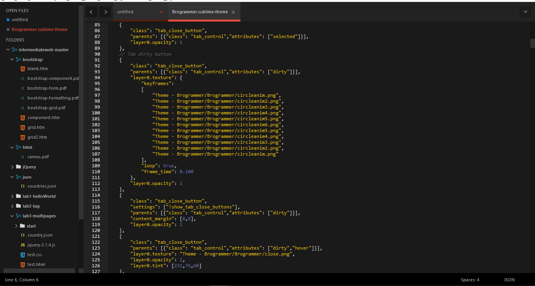Open the JSON syntax selector in status bar
The height and width of the screenshot is (286, 535).
pos(509,280)
